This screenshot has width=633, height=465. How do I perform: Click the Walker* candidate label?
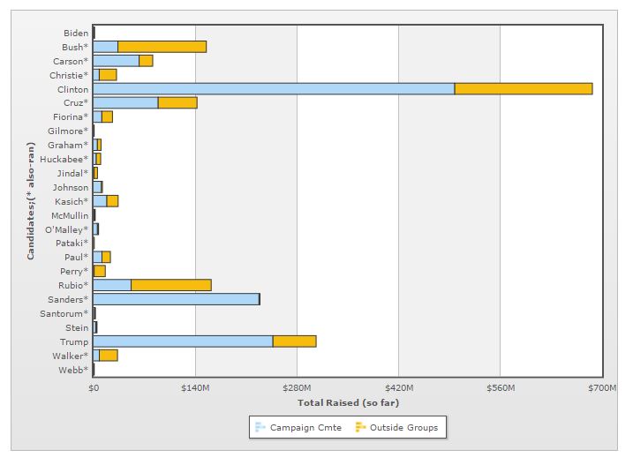71,356
